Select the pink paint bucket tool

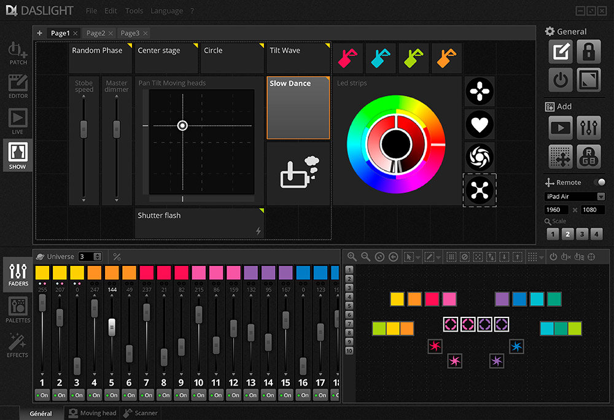pos(347,57)
